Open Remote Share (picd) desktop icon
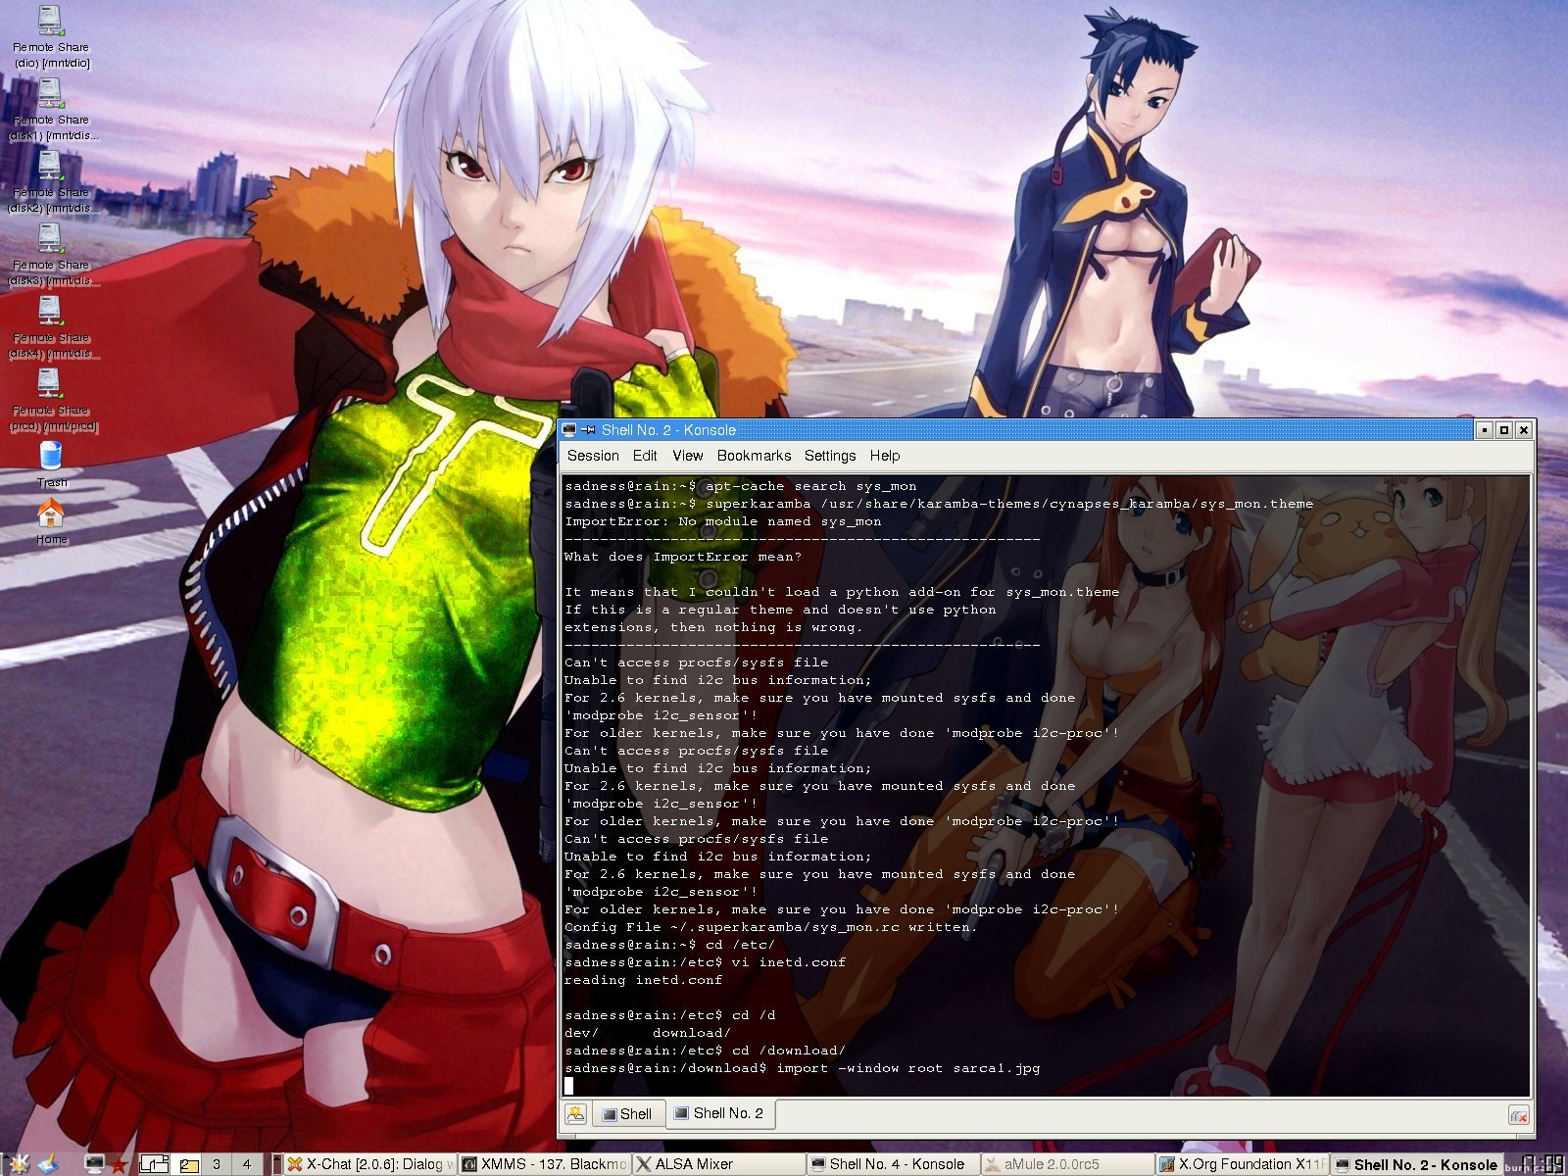 coord(51,399)
